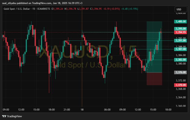Click the 3,384.00 price axis label

tap(181, 55)
